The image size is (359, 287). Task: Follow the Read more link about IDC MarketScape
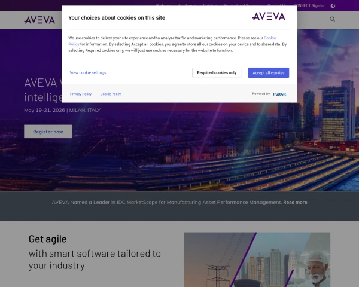[295, 203]
